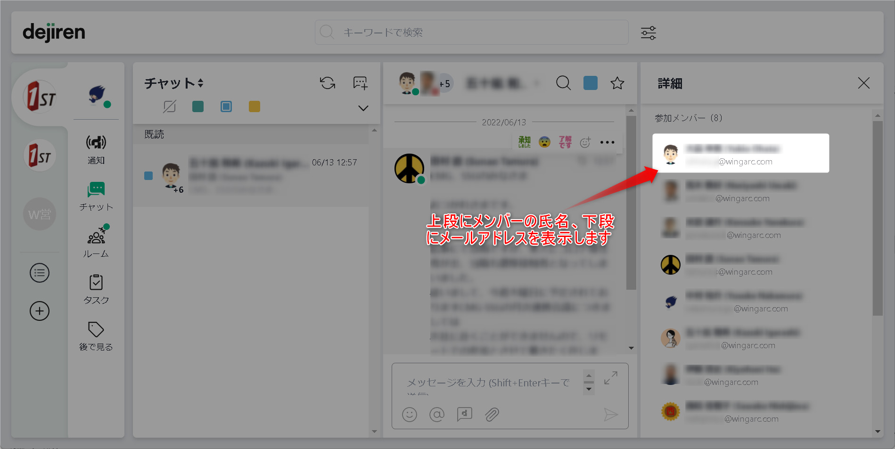Star this chat as favorite
The width and height of the screenshot is (895, 449).
617,83
